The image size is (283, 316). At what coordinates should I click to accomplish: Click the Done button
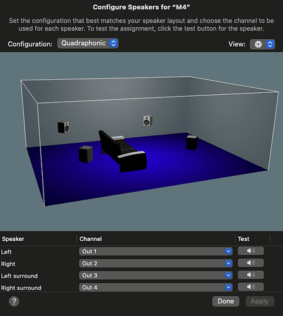coord(226,301)
